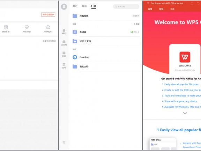Click the Get Started document title
Image resolution: width=201 pixels, height=151 pixels.
click(x=167, y=3)
